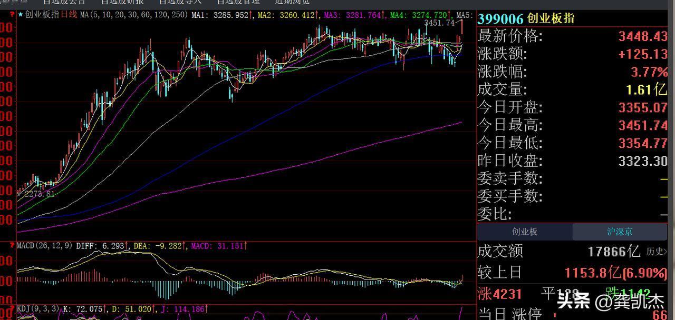Open the 历史 link beside 成交额
The height and width of the screenshot is (320, 675).
point(656,252)
